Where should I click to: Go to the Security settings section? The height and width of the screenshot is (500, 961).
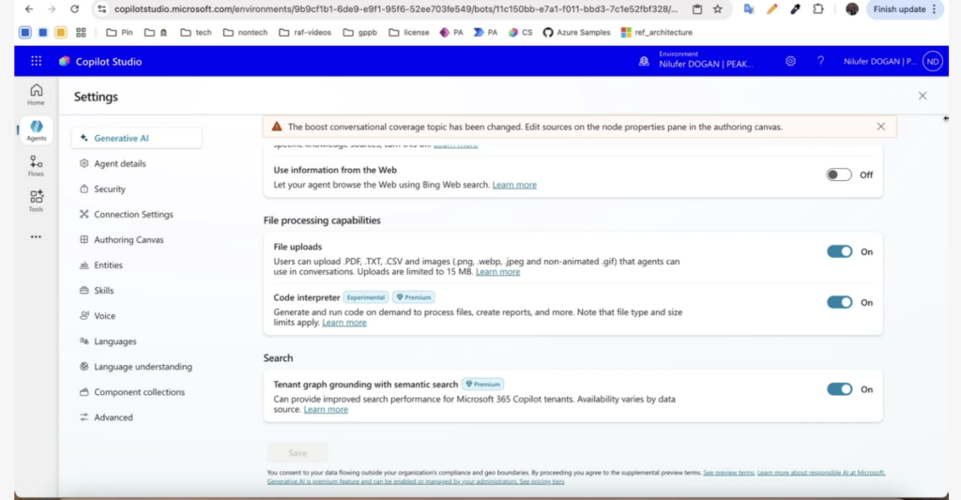tap(109, 189)
